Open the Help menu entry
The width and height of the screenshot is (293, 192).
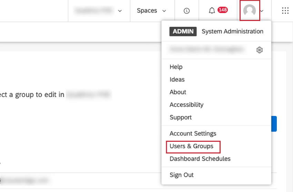tap(176, 67)
